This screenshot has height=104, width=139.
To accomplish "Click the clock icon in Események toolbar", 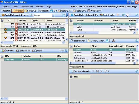I will pyautogui.click(x=113, y=41).
